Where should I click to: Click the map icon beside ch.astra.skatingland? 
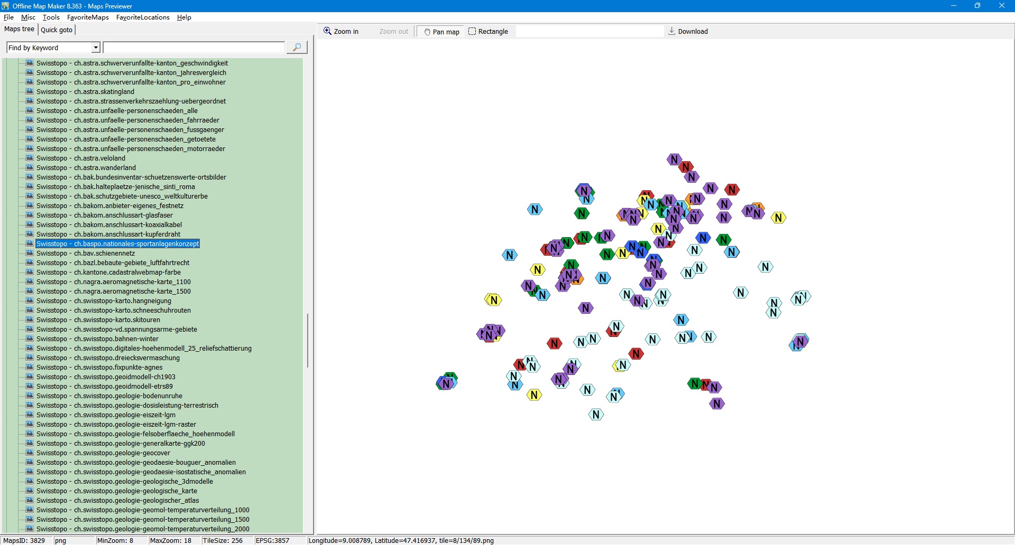[x=30, y=91]
